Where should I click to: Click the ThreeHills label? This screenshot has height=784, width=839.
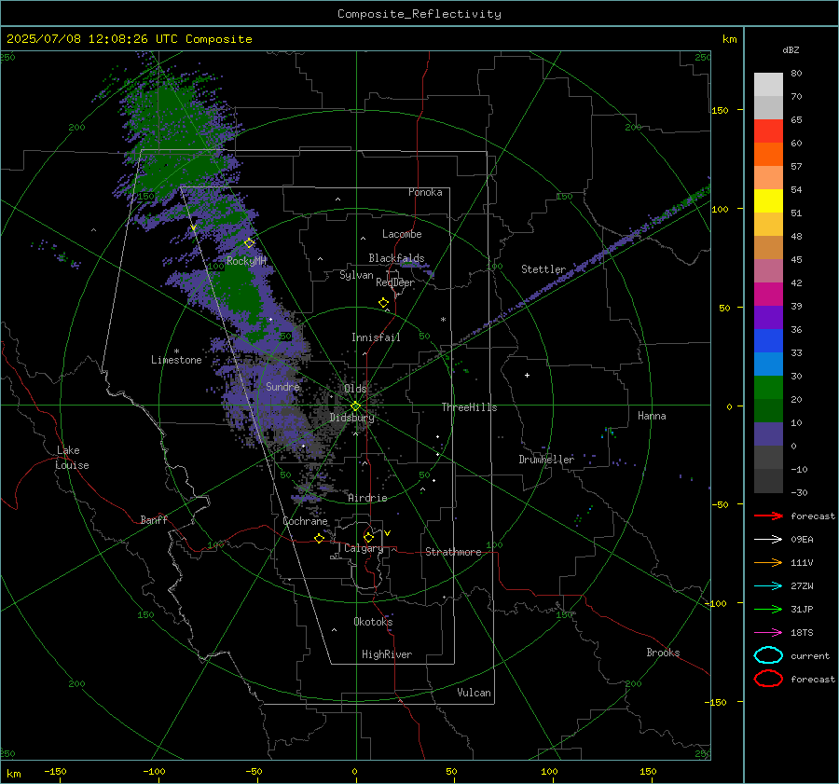(x=469, y=407)
